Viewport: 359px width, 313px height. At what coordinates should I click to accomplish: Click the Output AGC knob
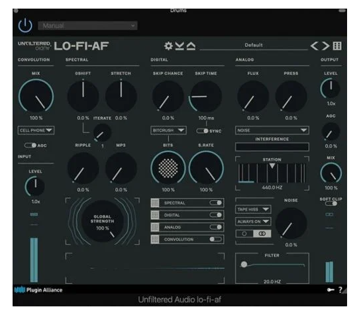[x=331, y=131]
